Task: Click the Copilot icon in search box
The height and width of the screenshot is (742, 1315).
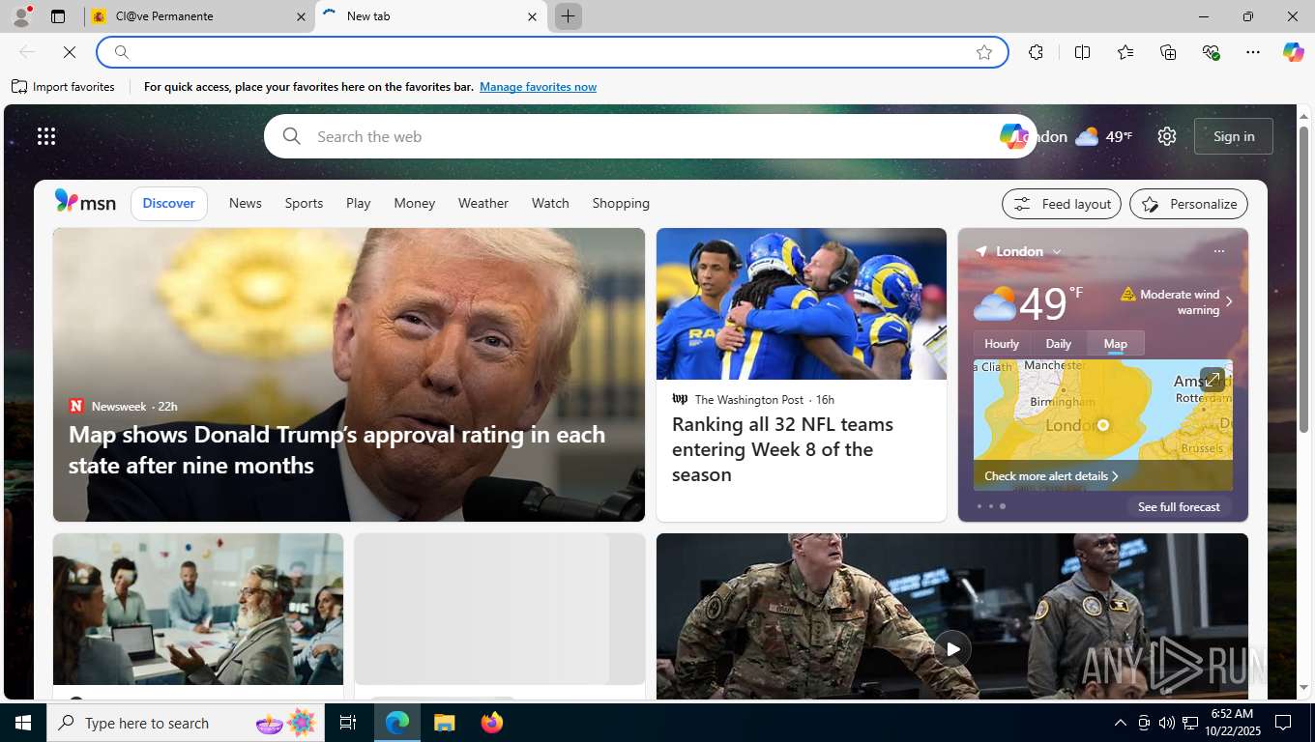Action: coord(1012,136)
